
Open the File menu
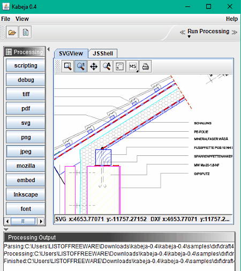click(x=5, y=19)
